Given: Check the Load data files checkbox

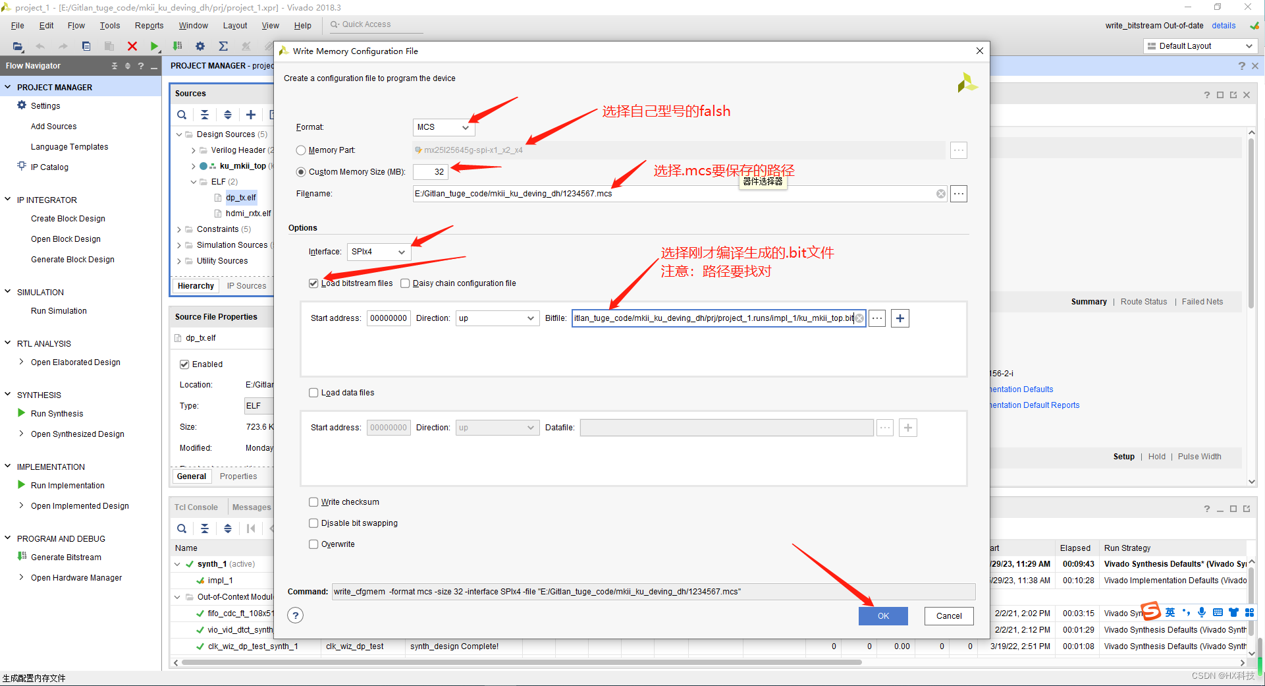Looking at the screenshot, I should point(313,393).
